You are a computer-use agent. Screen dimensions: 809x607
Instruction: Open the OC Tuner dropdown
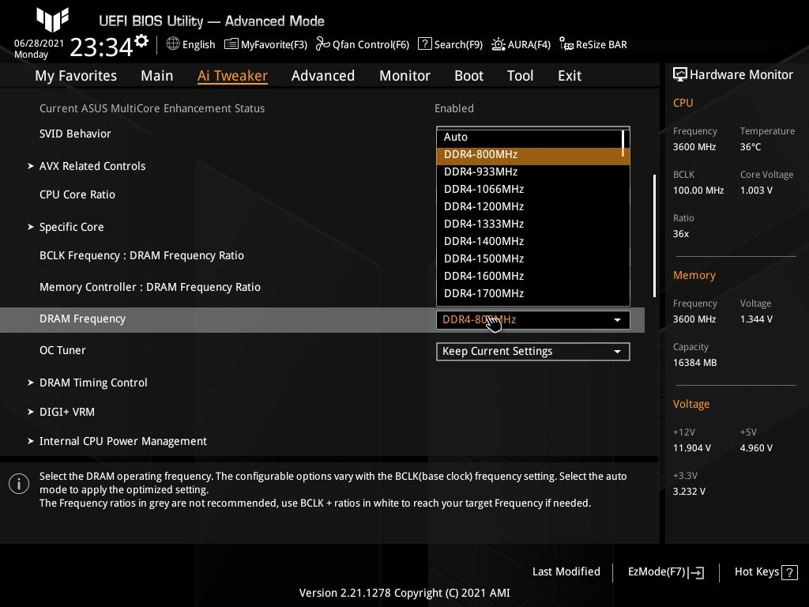[x=532, y=351]
